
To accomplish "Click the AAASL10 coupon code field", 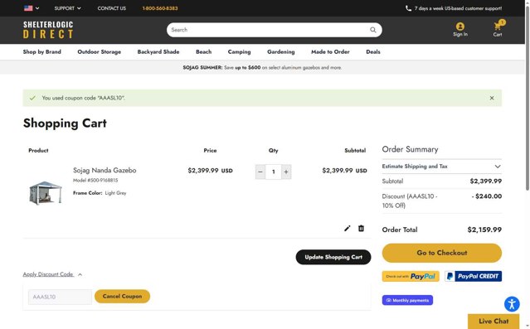I will [x=60, y=297].
